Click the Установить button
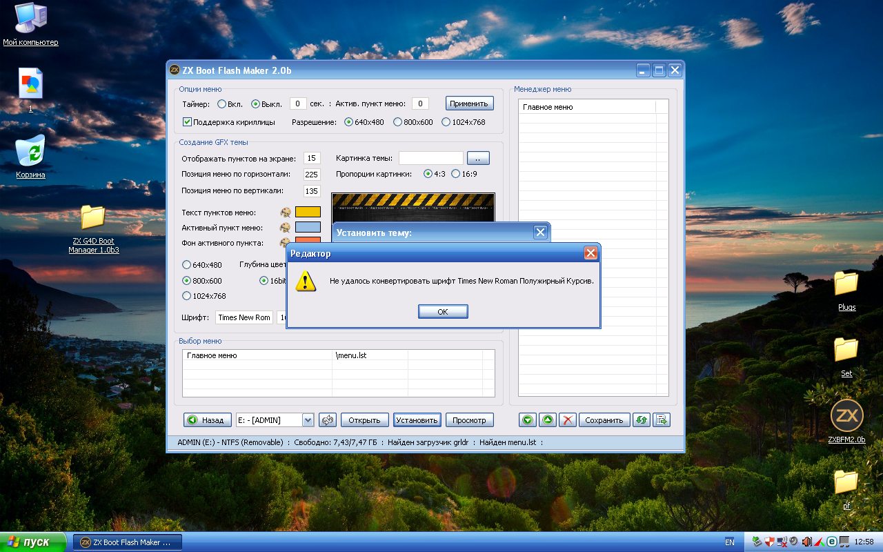This screenshot has height=552, width=883. (x=417, y=420)
